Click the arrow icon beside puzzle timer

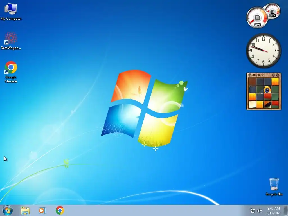point(250,75)
